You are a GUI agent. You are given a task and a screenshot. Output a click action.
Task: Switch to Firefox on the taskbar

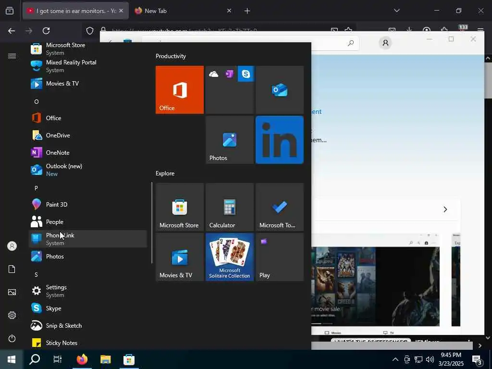pos(82,359)
